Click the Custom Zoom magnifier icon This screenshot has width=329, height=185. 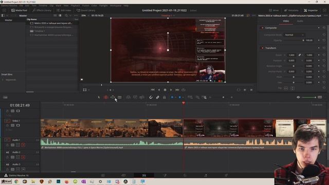point(204,97)
